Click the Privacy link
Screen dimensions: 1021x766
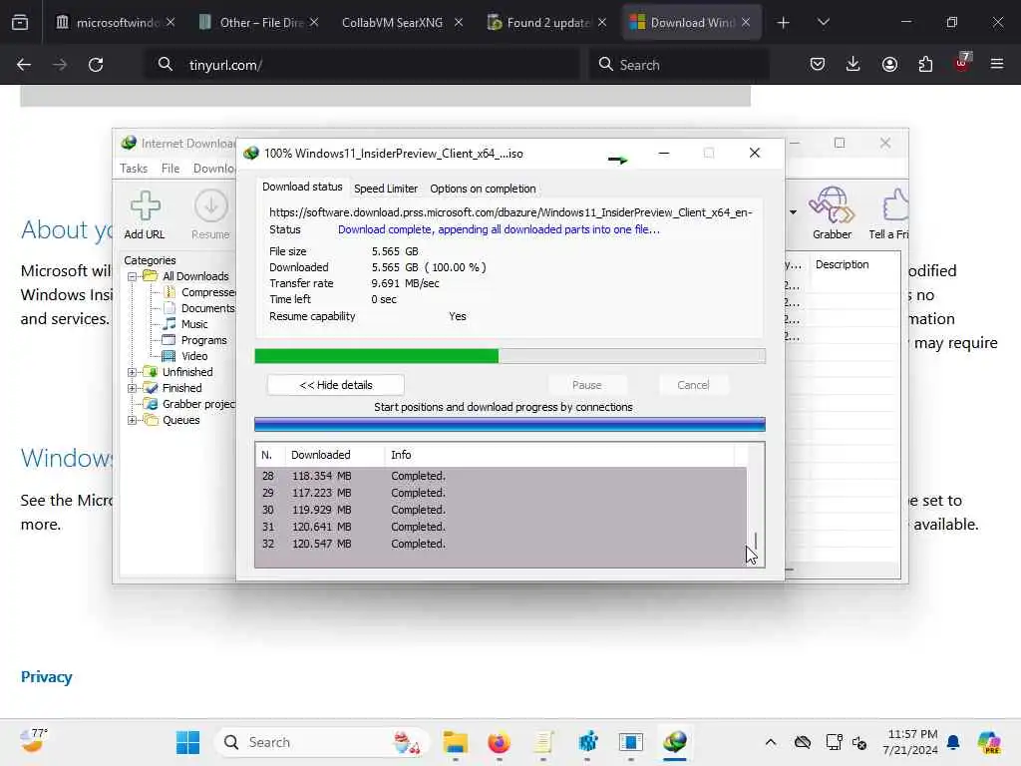(x=46, y=677)
